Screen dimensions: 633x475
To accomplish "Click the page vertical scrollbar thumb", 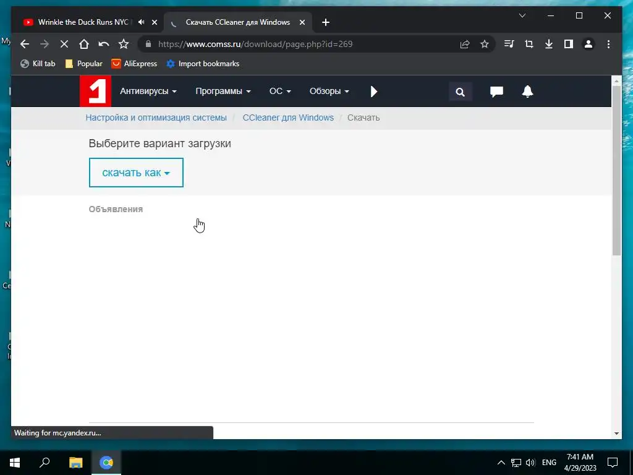I will pos(616,171).
